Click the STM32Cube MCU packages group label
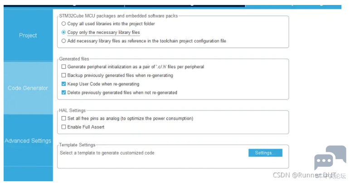 [118, 16]
